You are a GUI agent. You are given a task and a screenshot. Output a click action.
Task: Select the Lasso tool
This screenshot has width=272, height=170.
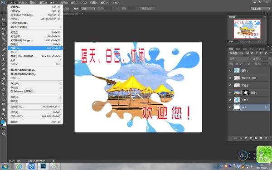pos(4,29)
